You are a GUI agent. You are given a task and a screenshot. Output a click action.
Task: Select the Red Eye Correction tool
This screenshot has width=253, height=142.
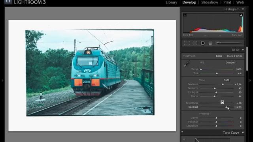[x=203, y=43]
